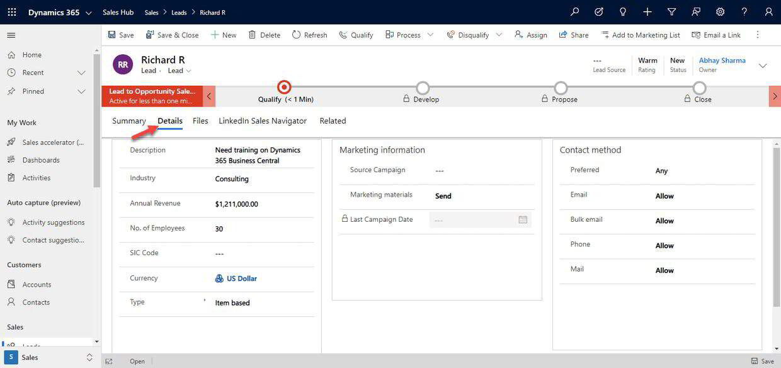Click the Refresh icon on command bar
The width and height of the screenshot is (781, 368).
295,35
